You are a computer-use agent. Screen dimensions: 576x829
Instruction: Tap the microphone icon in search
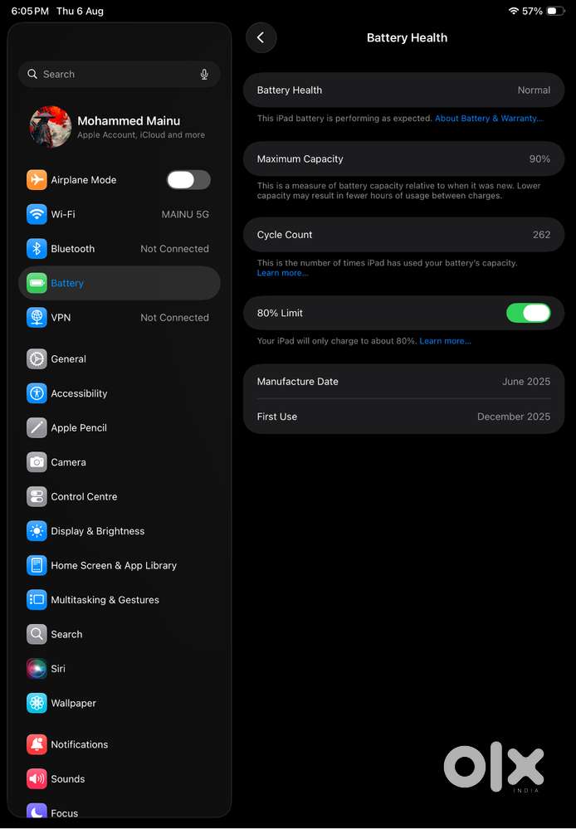coord(204,75)
